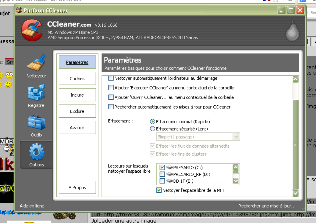316x223 pixels.
Task: Click the CCleaner title bar icon
Action: 19,10
